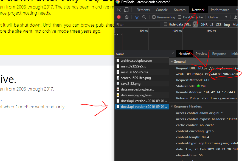Click the 500 ms timeline marker
This screenshot has height=161, width=242.
[144, 31]
